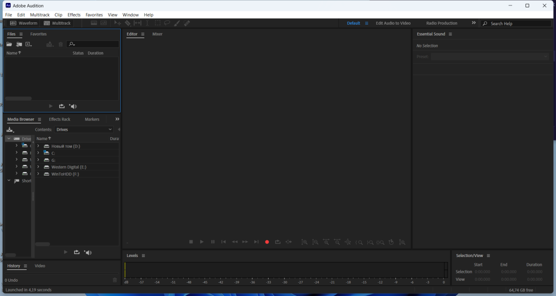Open the Window menu
The height and width of the screenshot is (296, 556).
[x=131, y=14]
